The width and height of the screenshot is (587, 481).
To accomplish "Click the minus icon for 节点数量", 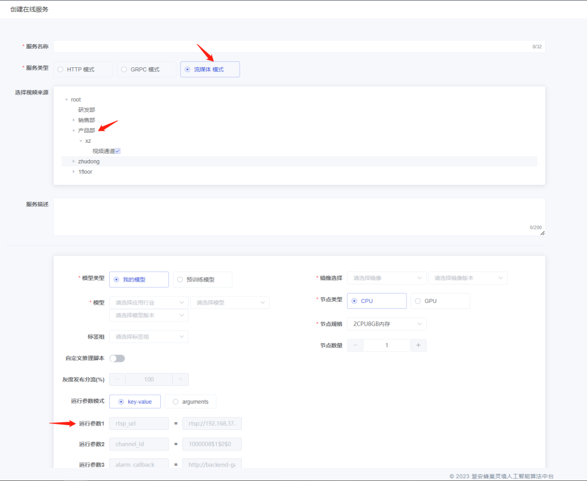I will point(355,345).
